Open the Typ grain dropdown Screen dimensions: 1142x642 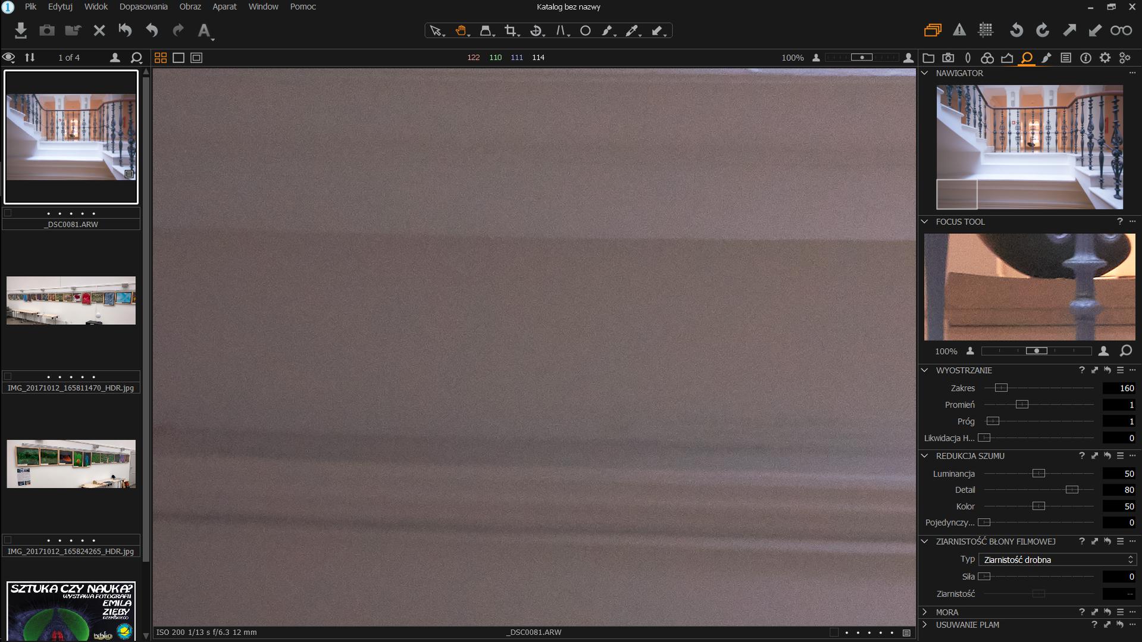click(1057, 560)
